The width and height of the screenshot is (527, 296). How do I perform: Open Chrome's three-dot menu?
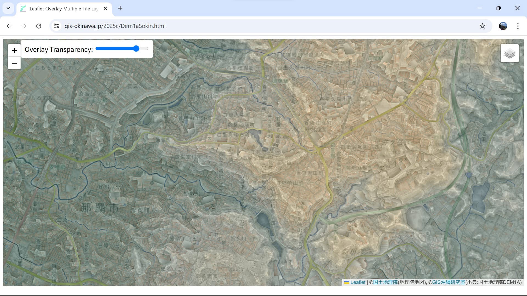[518, 26]
